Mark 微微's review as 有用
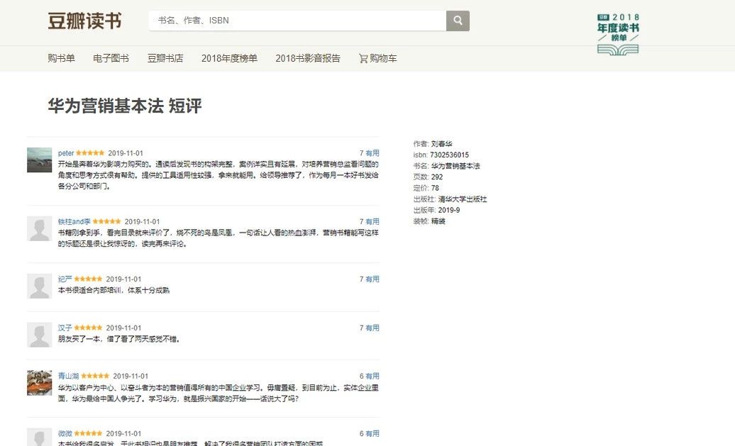 (372, 434)
